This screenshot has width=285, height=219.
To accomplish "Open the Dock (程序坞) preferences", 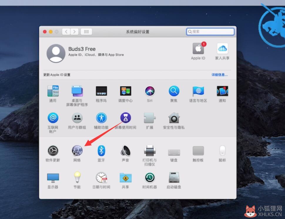I will pyautogui.click(x=101, y=91).
